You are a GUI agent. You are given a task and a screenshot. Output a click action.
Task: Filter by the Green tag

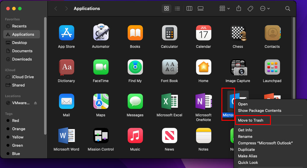coord(22,146)
